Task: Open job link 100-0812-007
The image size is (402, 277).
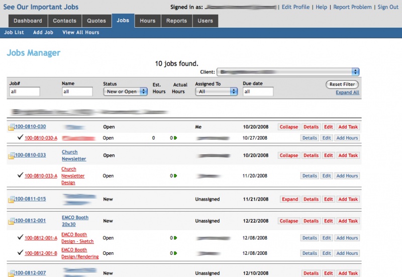Action: [31, 273]
